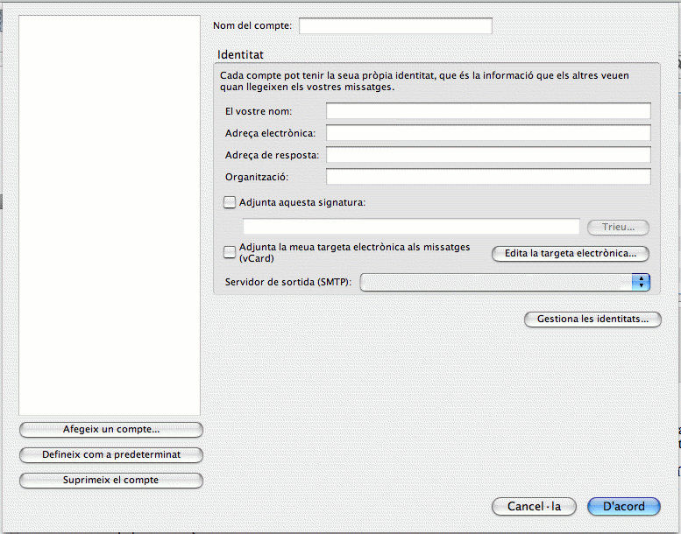Focus the El vostre nom field

[488, 111]
